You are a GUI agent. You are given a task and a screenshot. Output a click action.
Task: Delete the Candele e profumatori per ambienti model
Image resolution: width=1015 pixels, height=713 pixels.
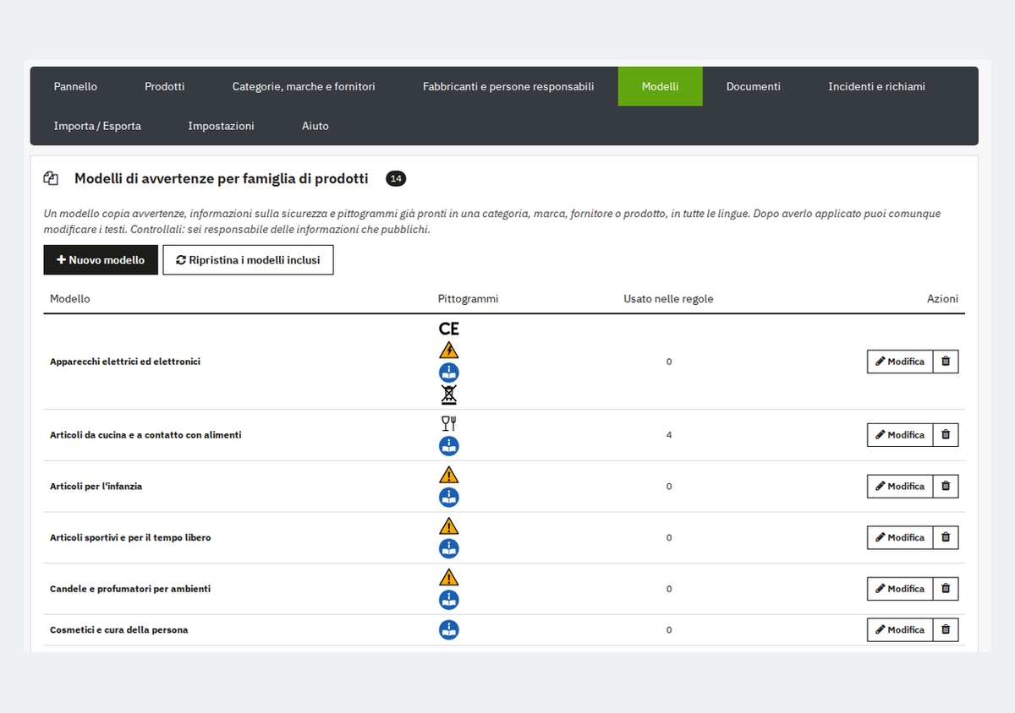pos(946,589)
